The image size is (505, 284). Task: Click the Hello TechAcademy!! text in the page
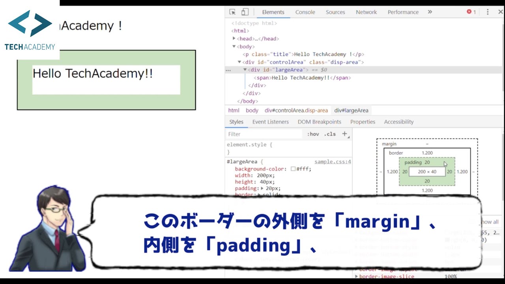tap(92, 74)
